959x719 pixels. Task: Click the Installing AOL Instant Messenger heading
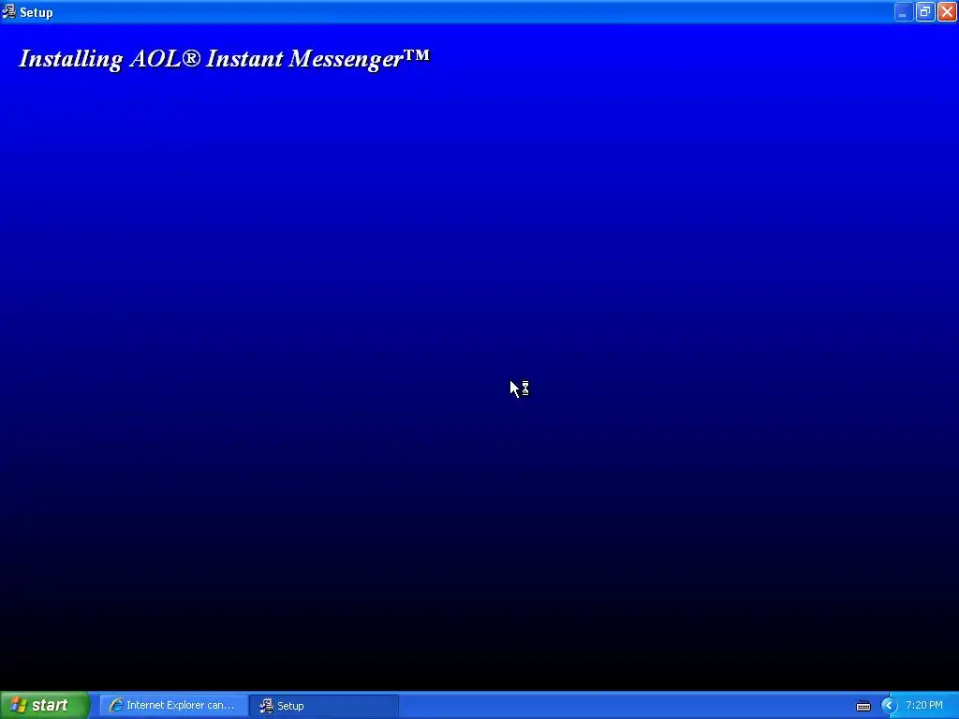click(225, 59)
